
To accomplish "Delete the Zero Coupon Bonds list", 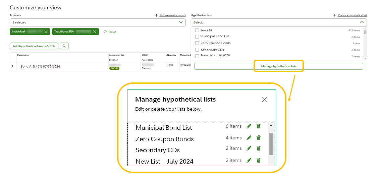I will pos(259,138).
